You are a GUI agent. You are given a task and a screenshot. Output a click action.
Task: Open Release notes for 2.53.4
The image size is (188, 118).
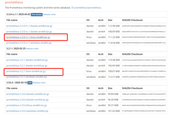pyautogui.click(x=39, y=83)
